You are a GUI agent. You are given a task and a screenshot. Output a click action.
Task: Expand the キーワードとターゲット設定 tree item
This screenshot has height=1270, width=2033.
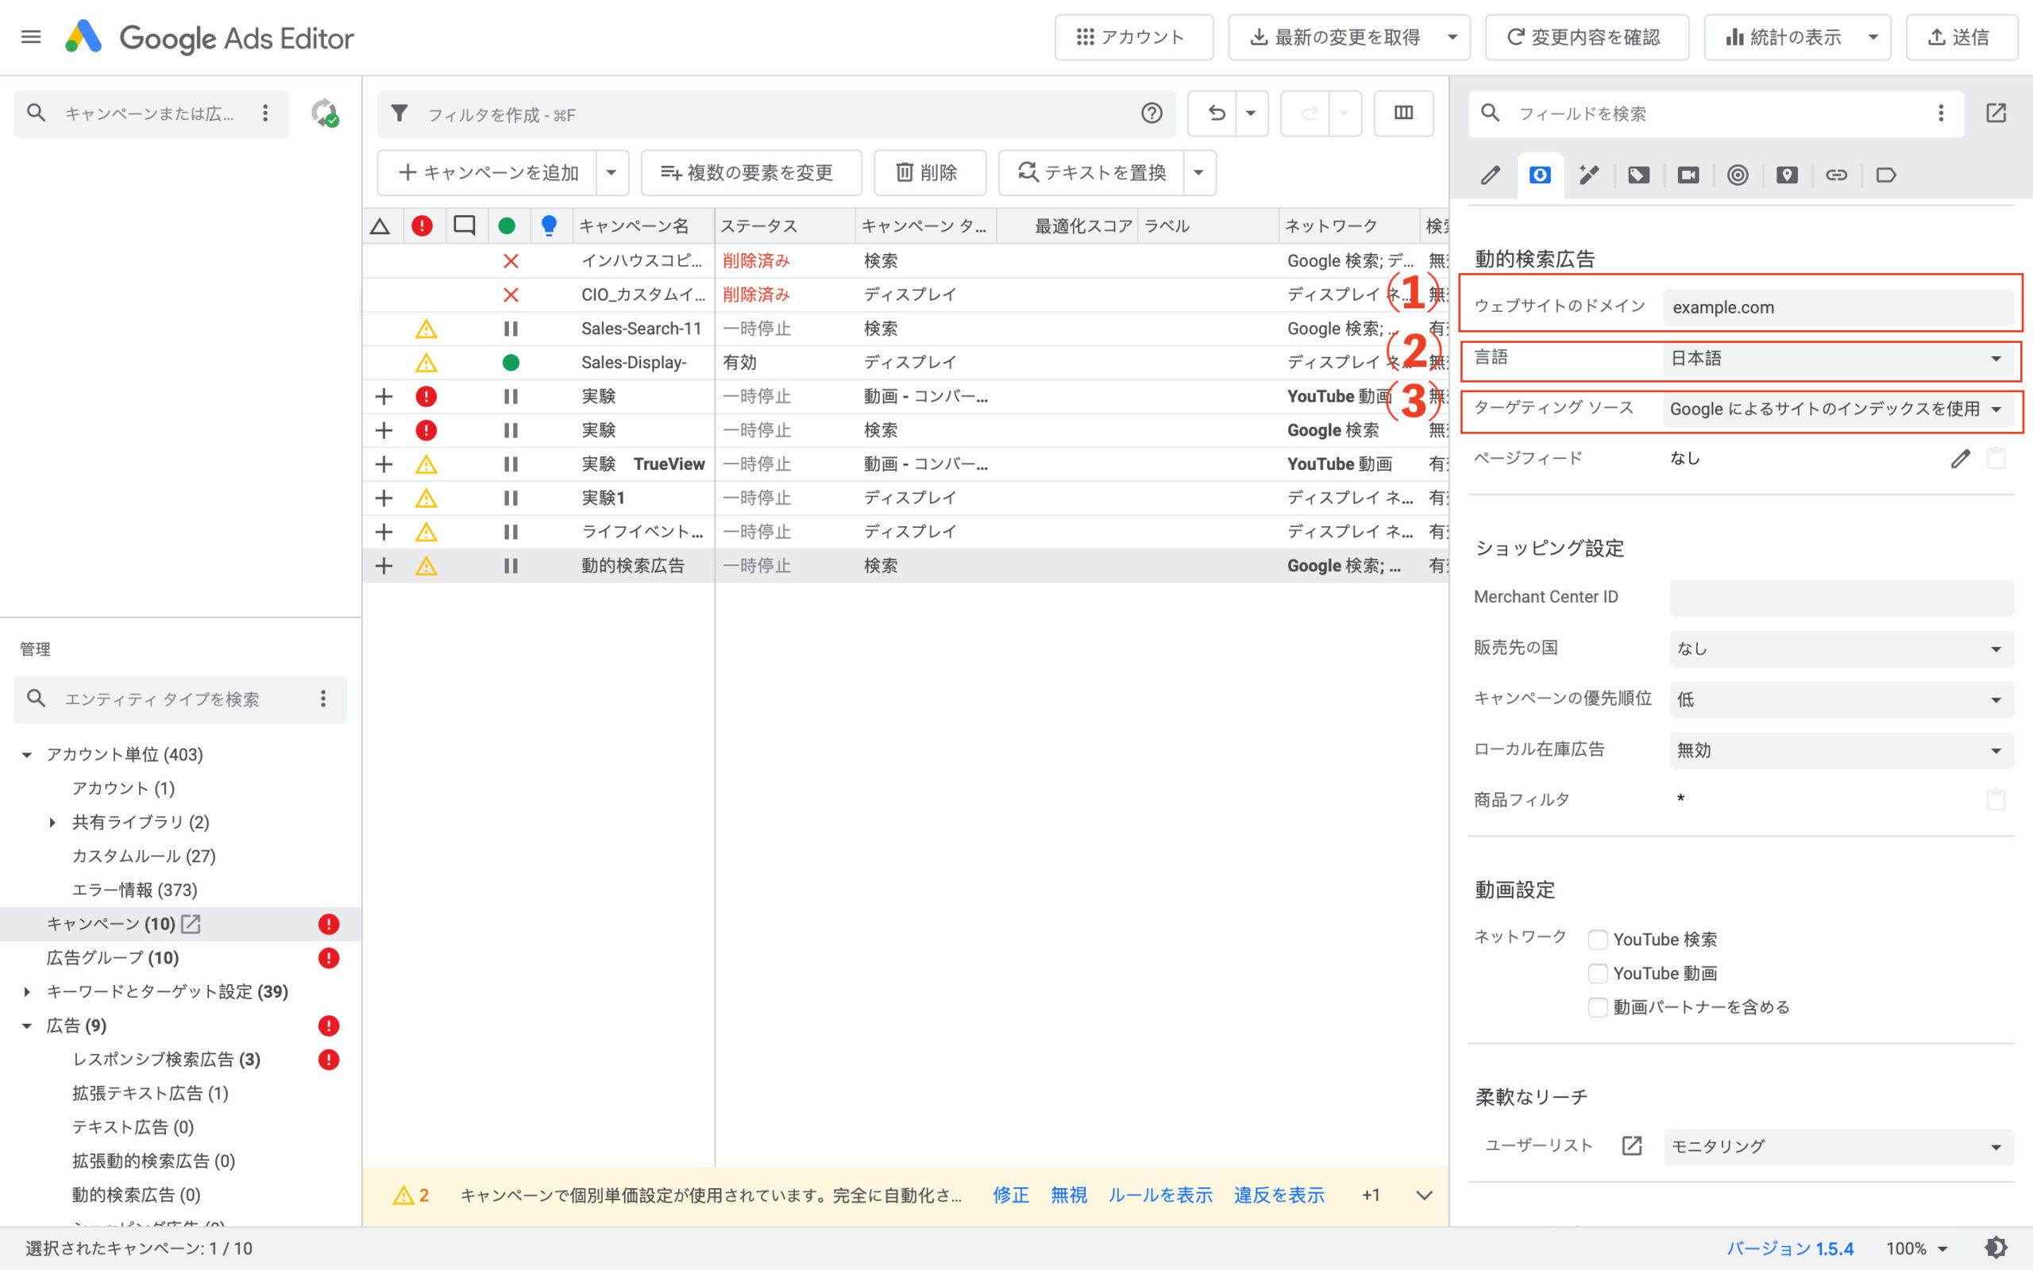[x=26, y=992]
